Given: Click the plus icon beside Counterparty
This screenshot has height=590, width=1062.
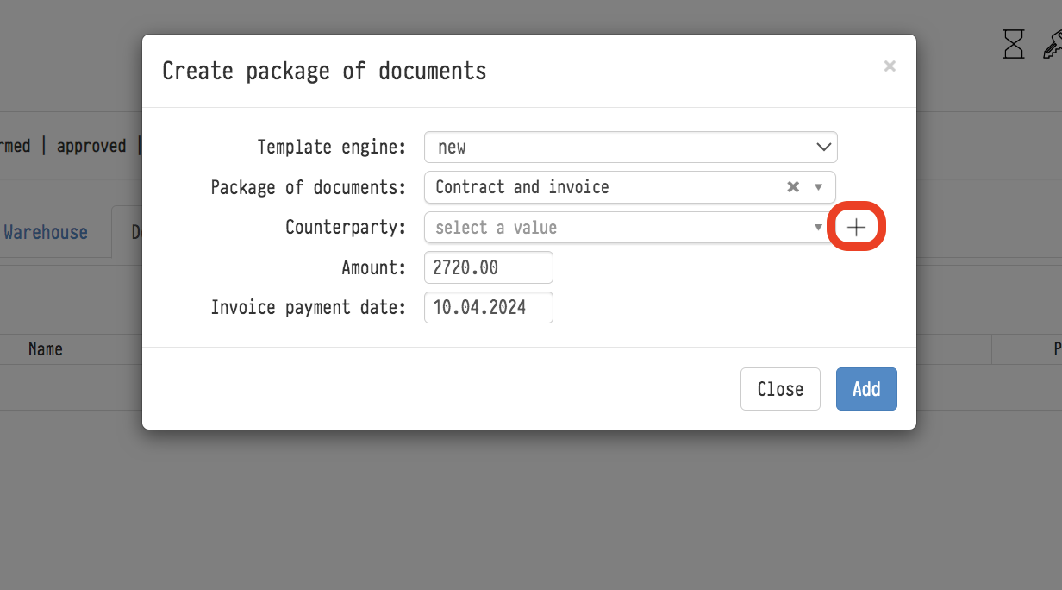Looking at the screenshot, I should (x=856, y=227).
